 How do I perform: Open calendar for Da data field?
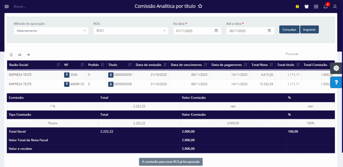(216, 31)
